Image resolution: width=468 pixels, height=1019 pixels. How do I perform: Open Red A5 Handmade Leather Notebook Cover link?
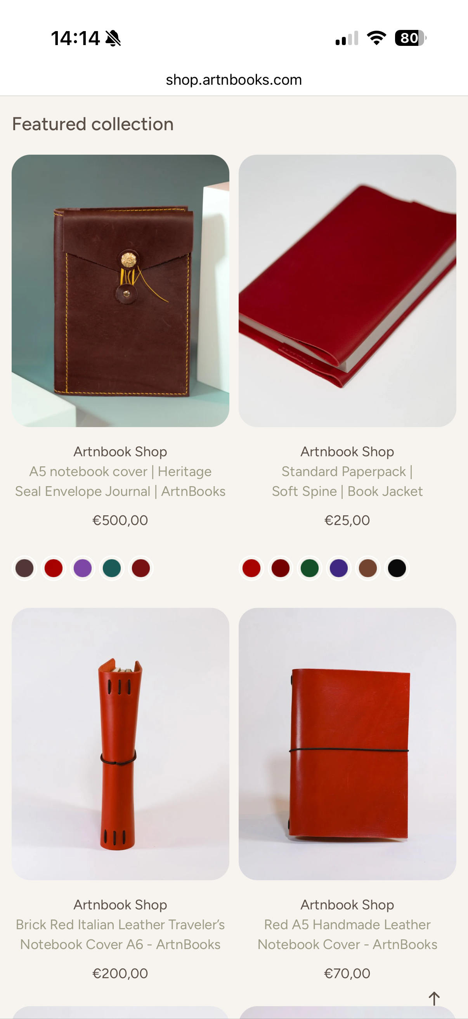(347, 934)
